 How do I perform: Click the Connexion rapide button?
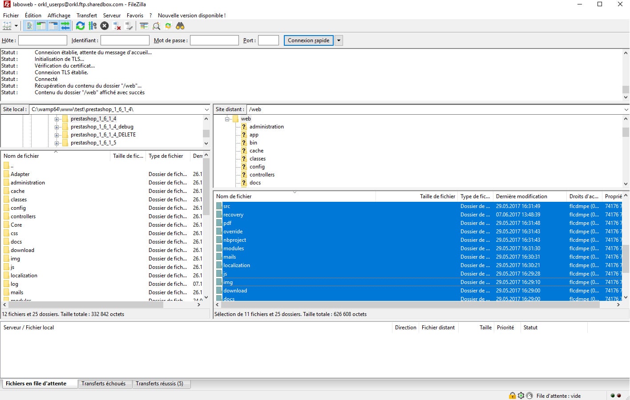309,40
